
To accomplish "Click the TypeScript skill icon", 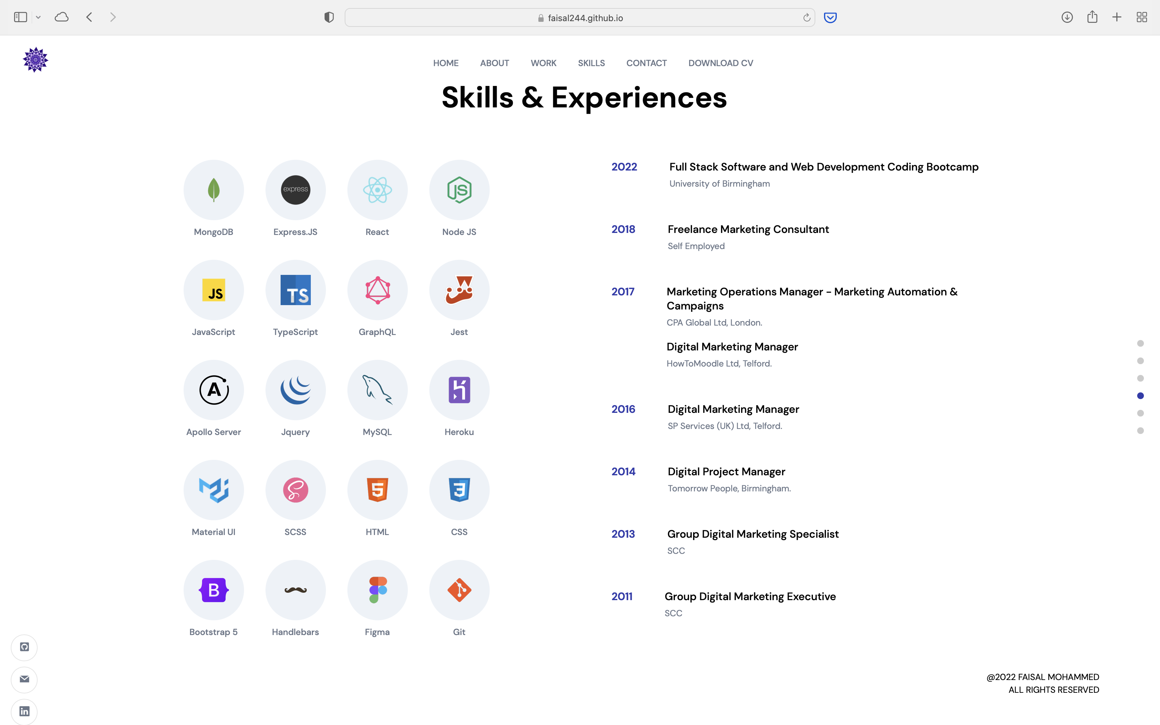I will (x=295, y=290).
